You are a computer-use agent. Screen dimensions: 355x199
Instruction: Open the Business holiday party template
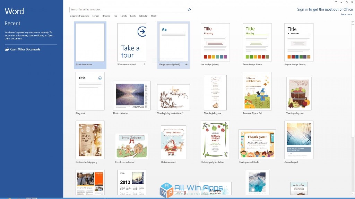[90, 140]
